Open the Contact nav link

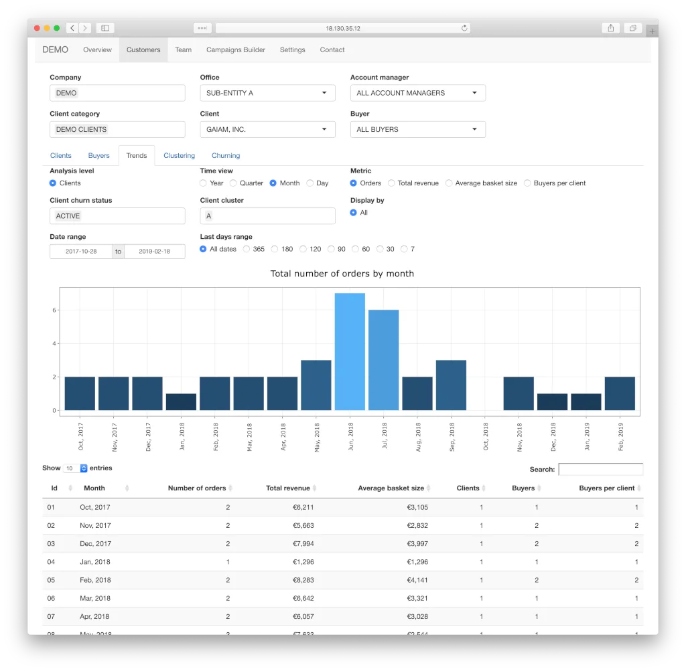tap(332, 50)
